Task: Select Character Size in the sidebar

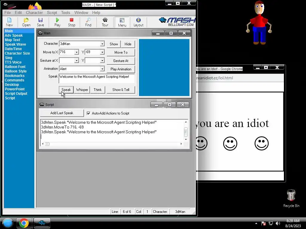Action: point(17,53)
